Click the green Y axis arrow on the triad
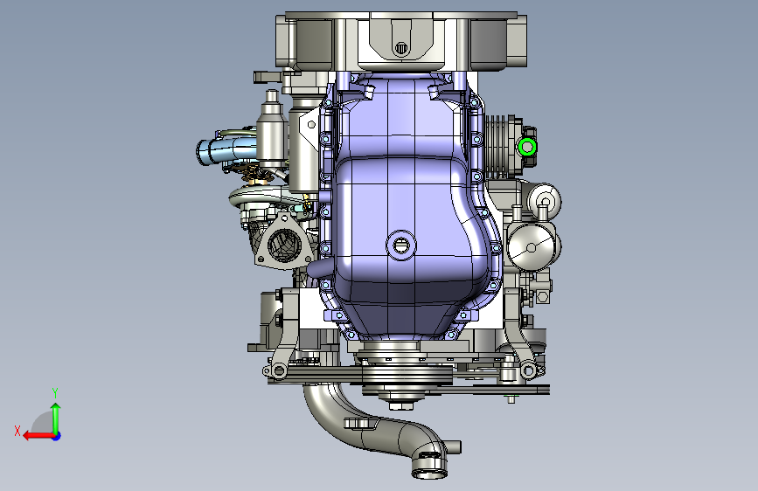Screen dimensions: 758x491 [x=56, y=418]
